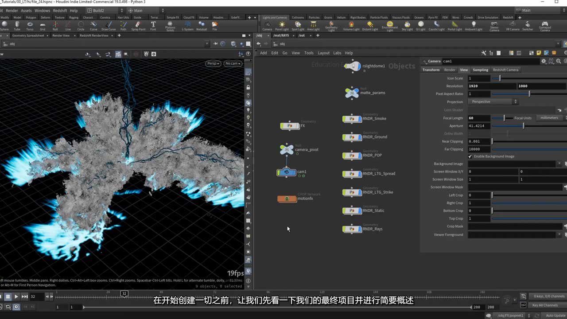Select the RNDR_Smoke geometry node
Screen dimensions: 567x319
352,119
